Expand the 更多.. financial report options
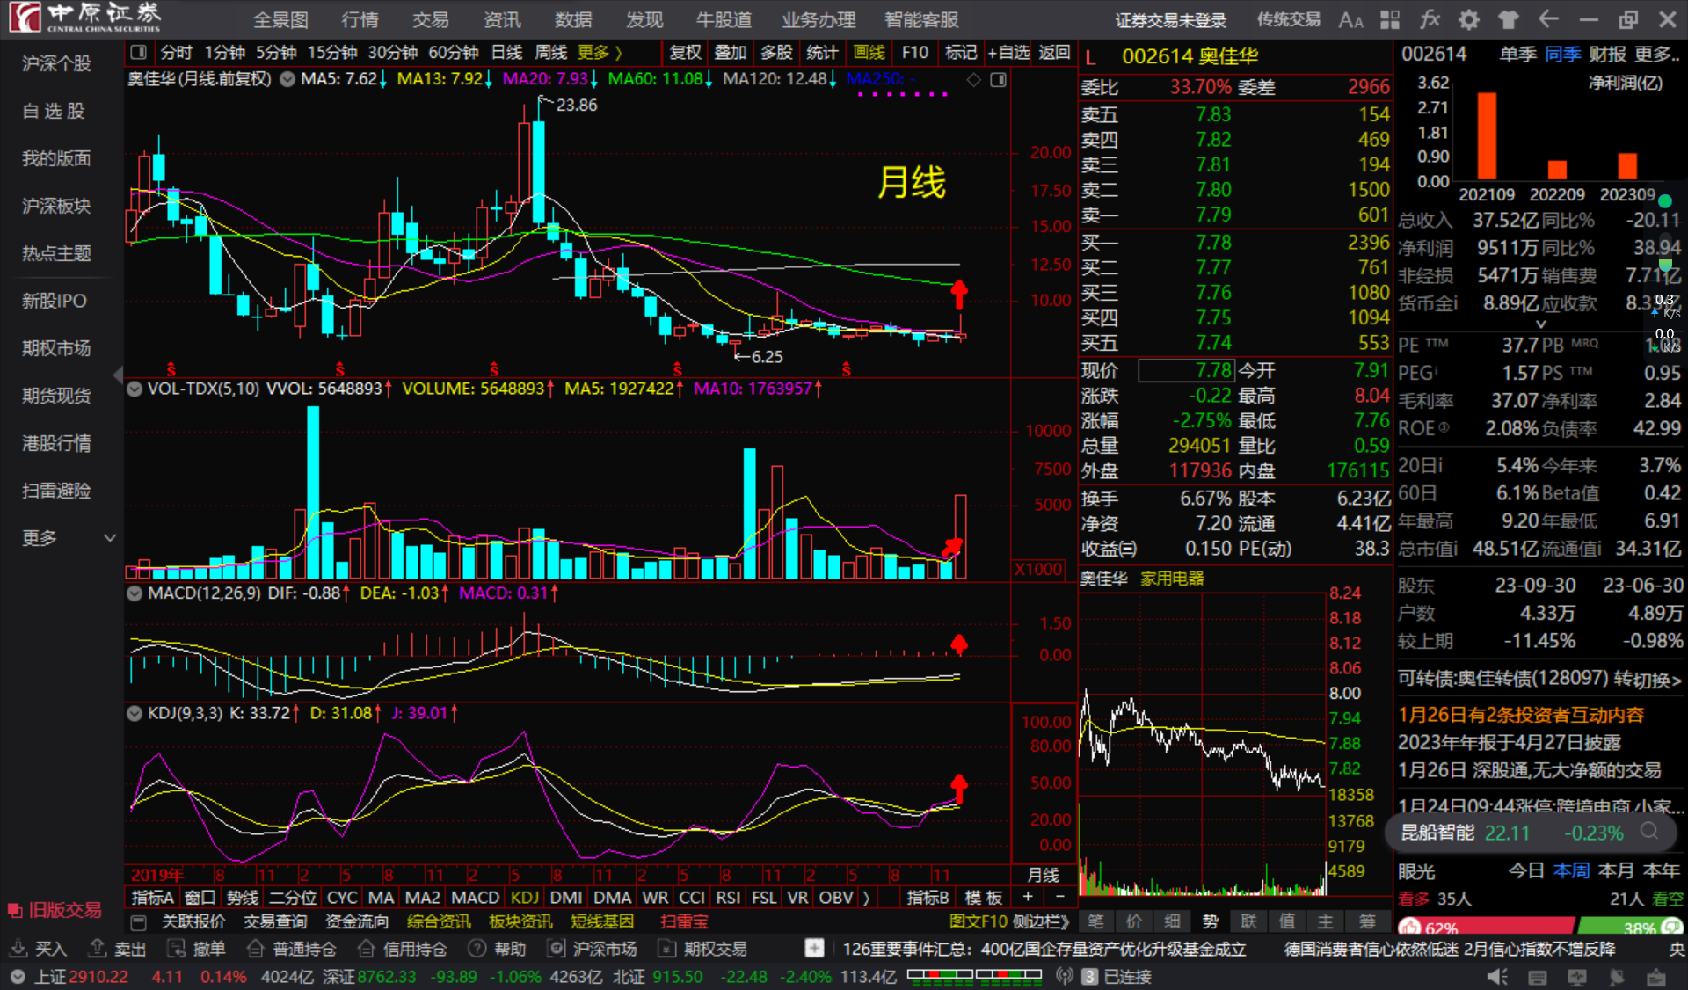 1657,55
